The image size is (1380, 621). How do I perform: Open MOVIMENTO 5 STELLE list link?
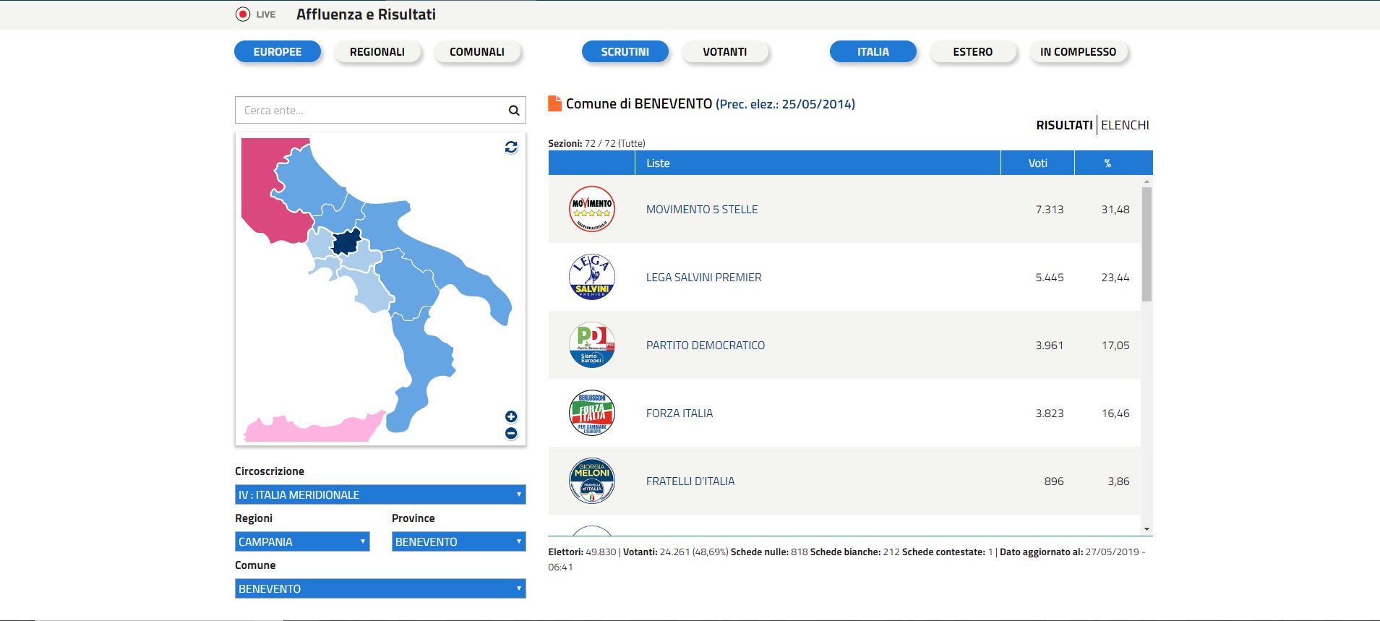702,210
